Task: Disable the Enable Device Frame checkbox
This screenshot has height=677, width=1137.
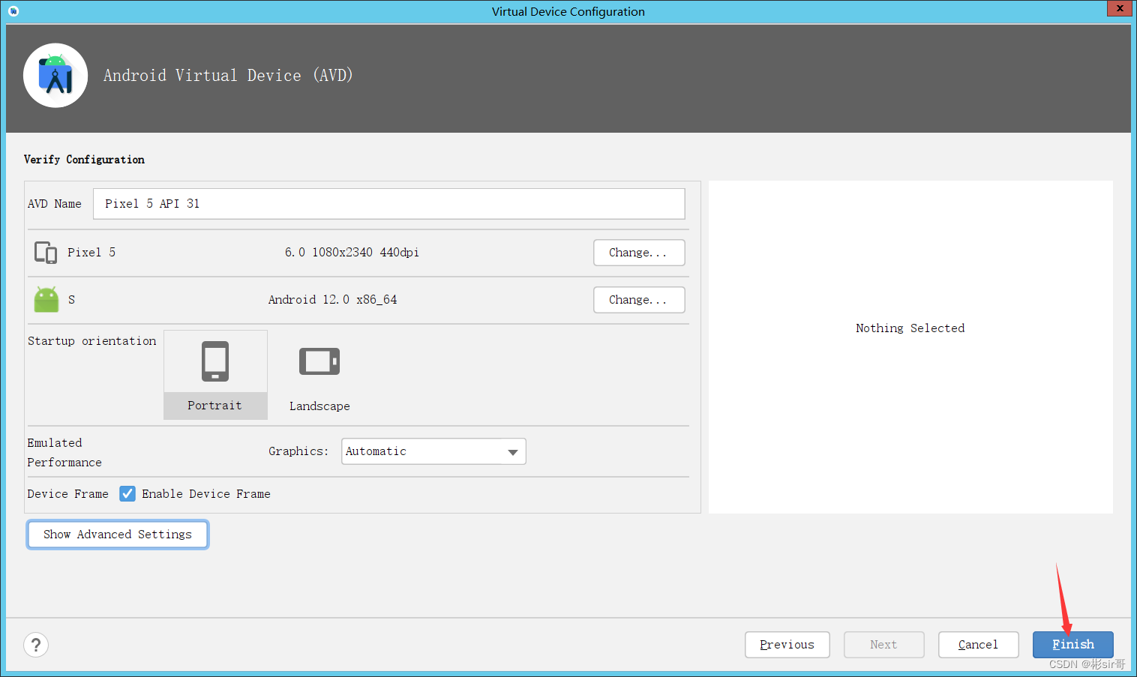Action: [x=127, y=494]
